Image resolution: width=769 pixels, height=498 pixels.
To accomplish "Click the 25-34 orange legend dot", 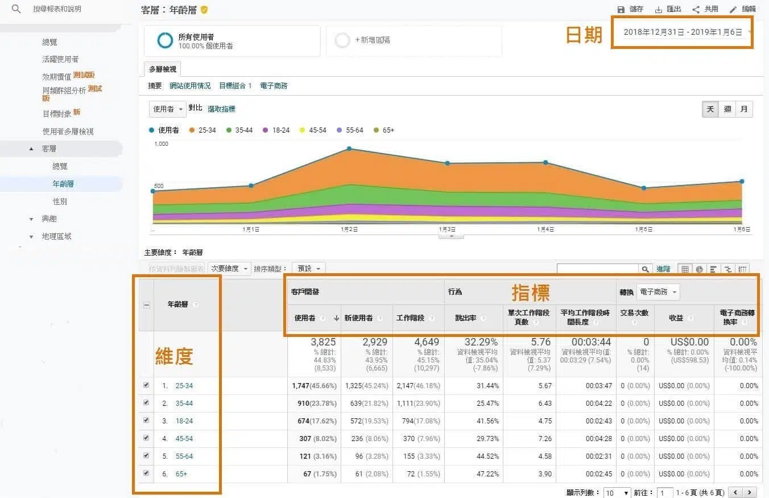I will (x=192, y=130).
